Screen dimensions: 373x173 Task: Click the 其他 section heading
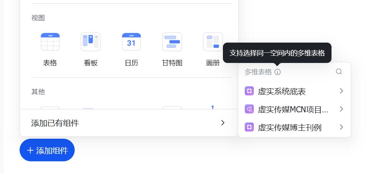coord(38,92)
